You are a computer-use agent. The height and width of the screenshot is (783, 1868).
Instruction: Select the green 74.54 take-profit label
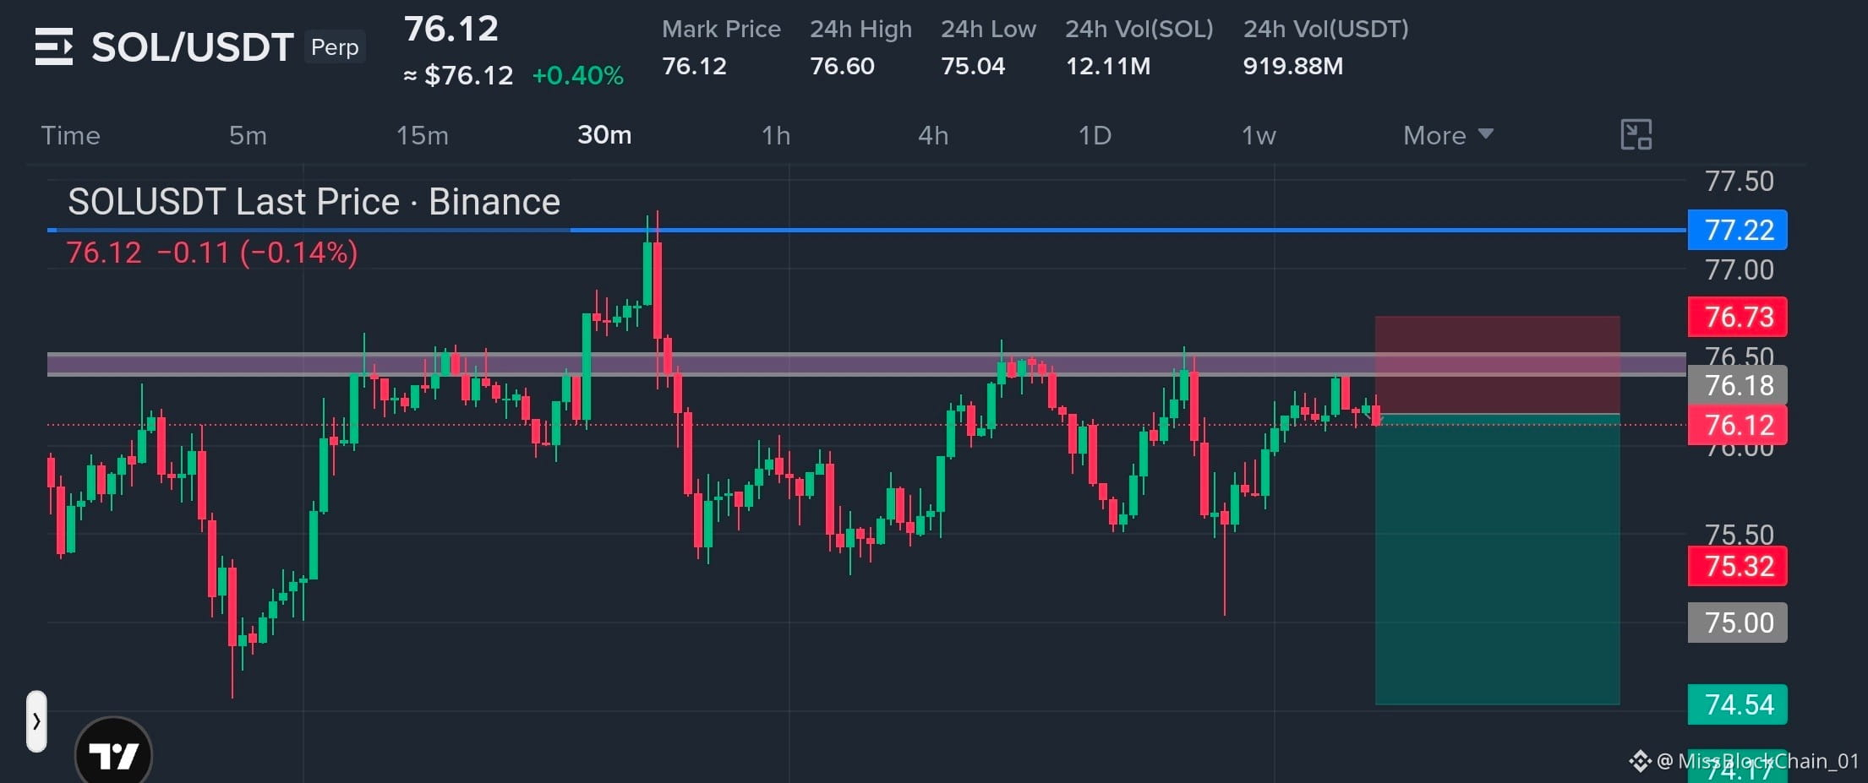click(1738, 704)
